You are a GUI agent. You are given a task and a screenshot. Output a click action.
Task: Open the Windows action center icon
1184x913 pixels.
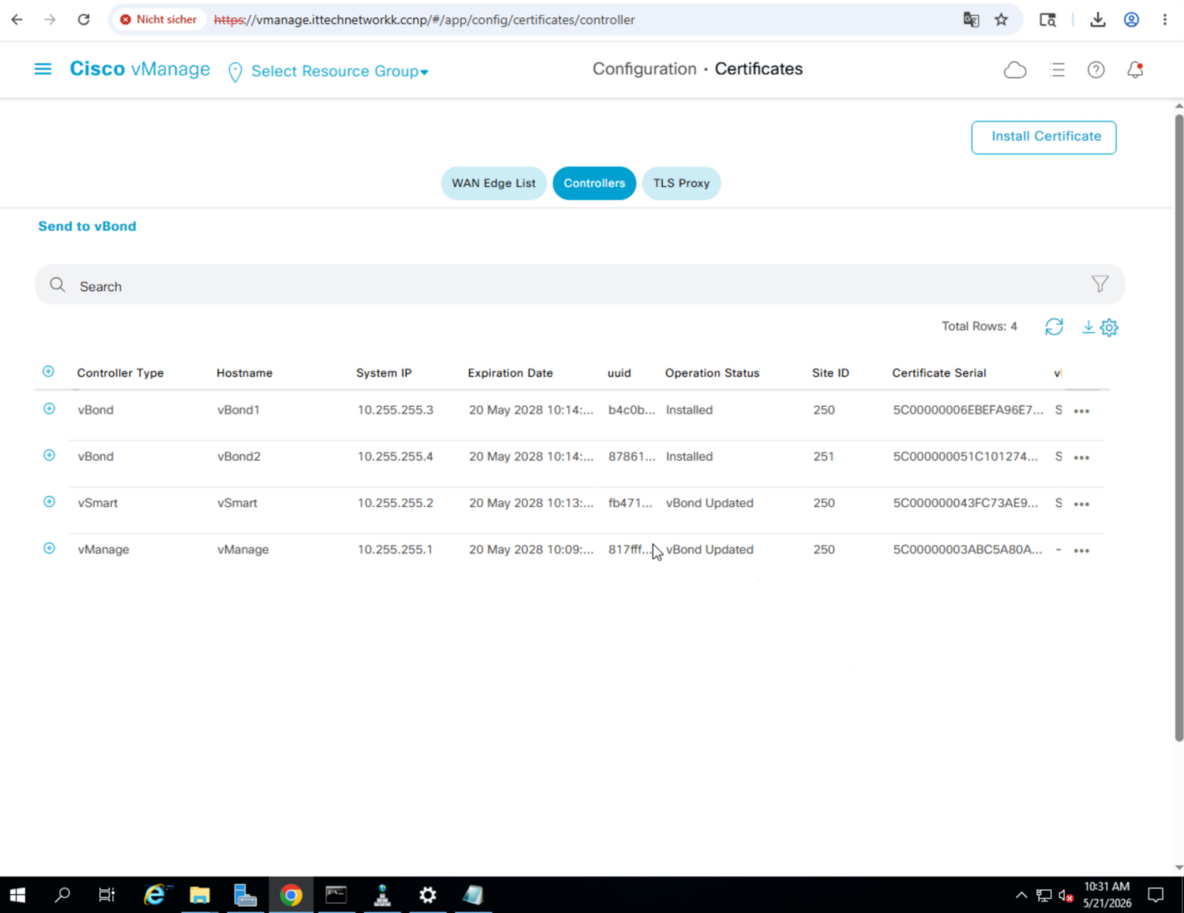click(1156, 895)
